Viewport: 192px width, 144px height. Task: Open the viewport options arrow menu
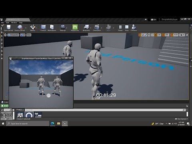(x=5, y=35)
